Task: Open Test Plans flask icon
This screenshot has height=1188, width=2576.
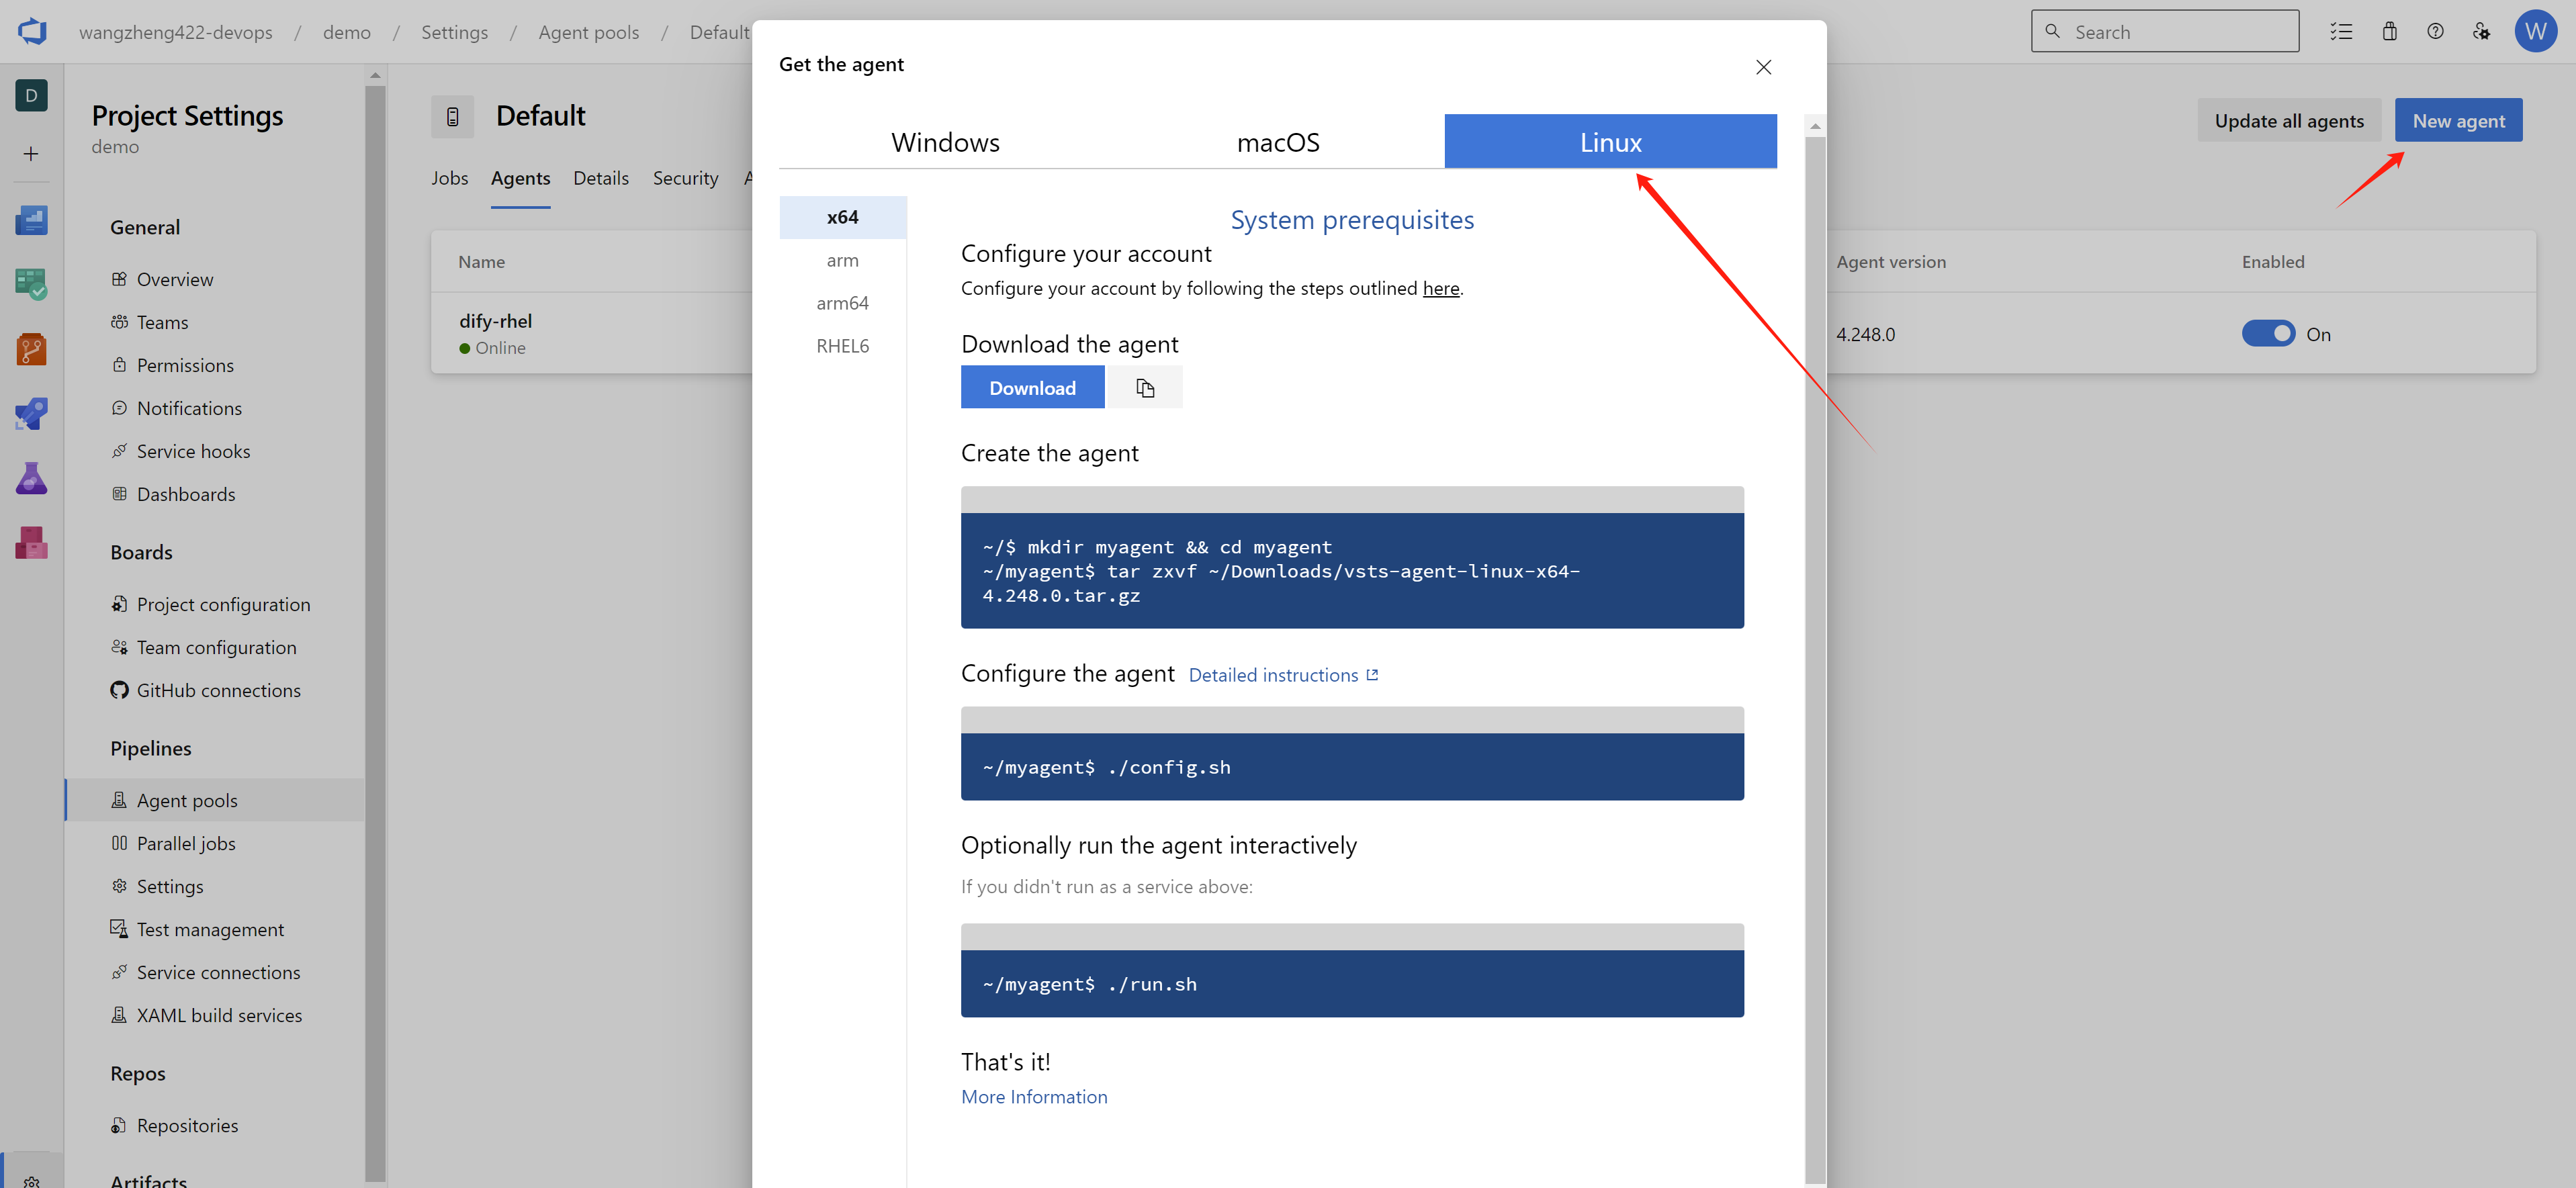Action: pos(31,478)
